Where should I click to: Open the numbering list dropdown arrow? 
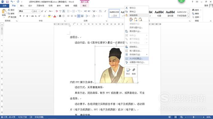point(76,11)
